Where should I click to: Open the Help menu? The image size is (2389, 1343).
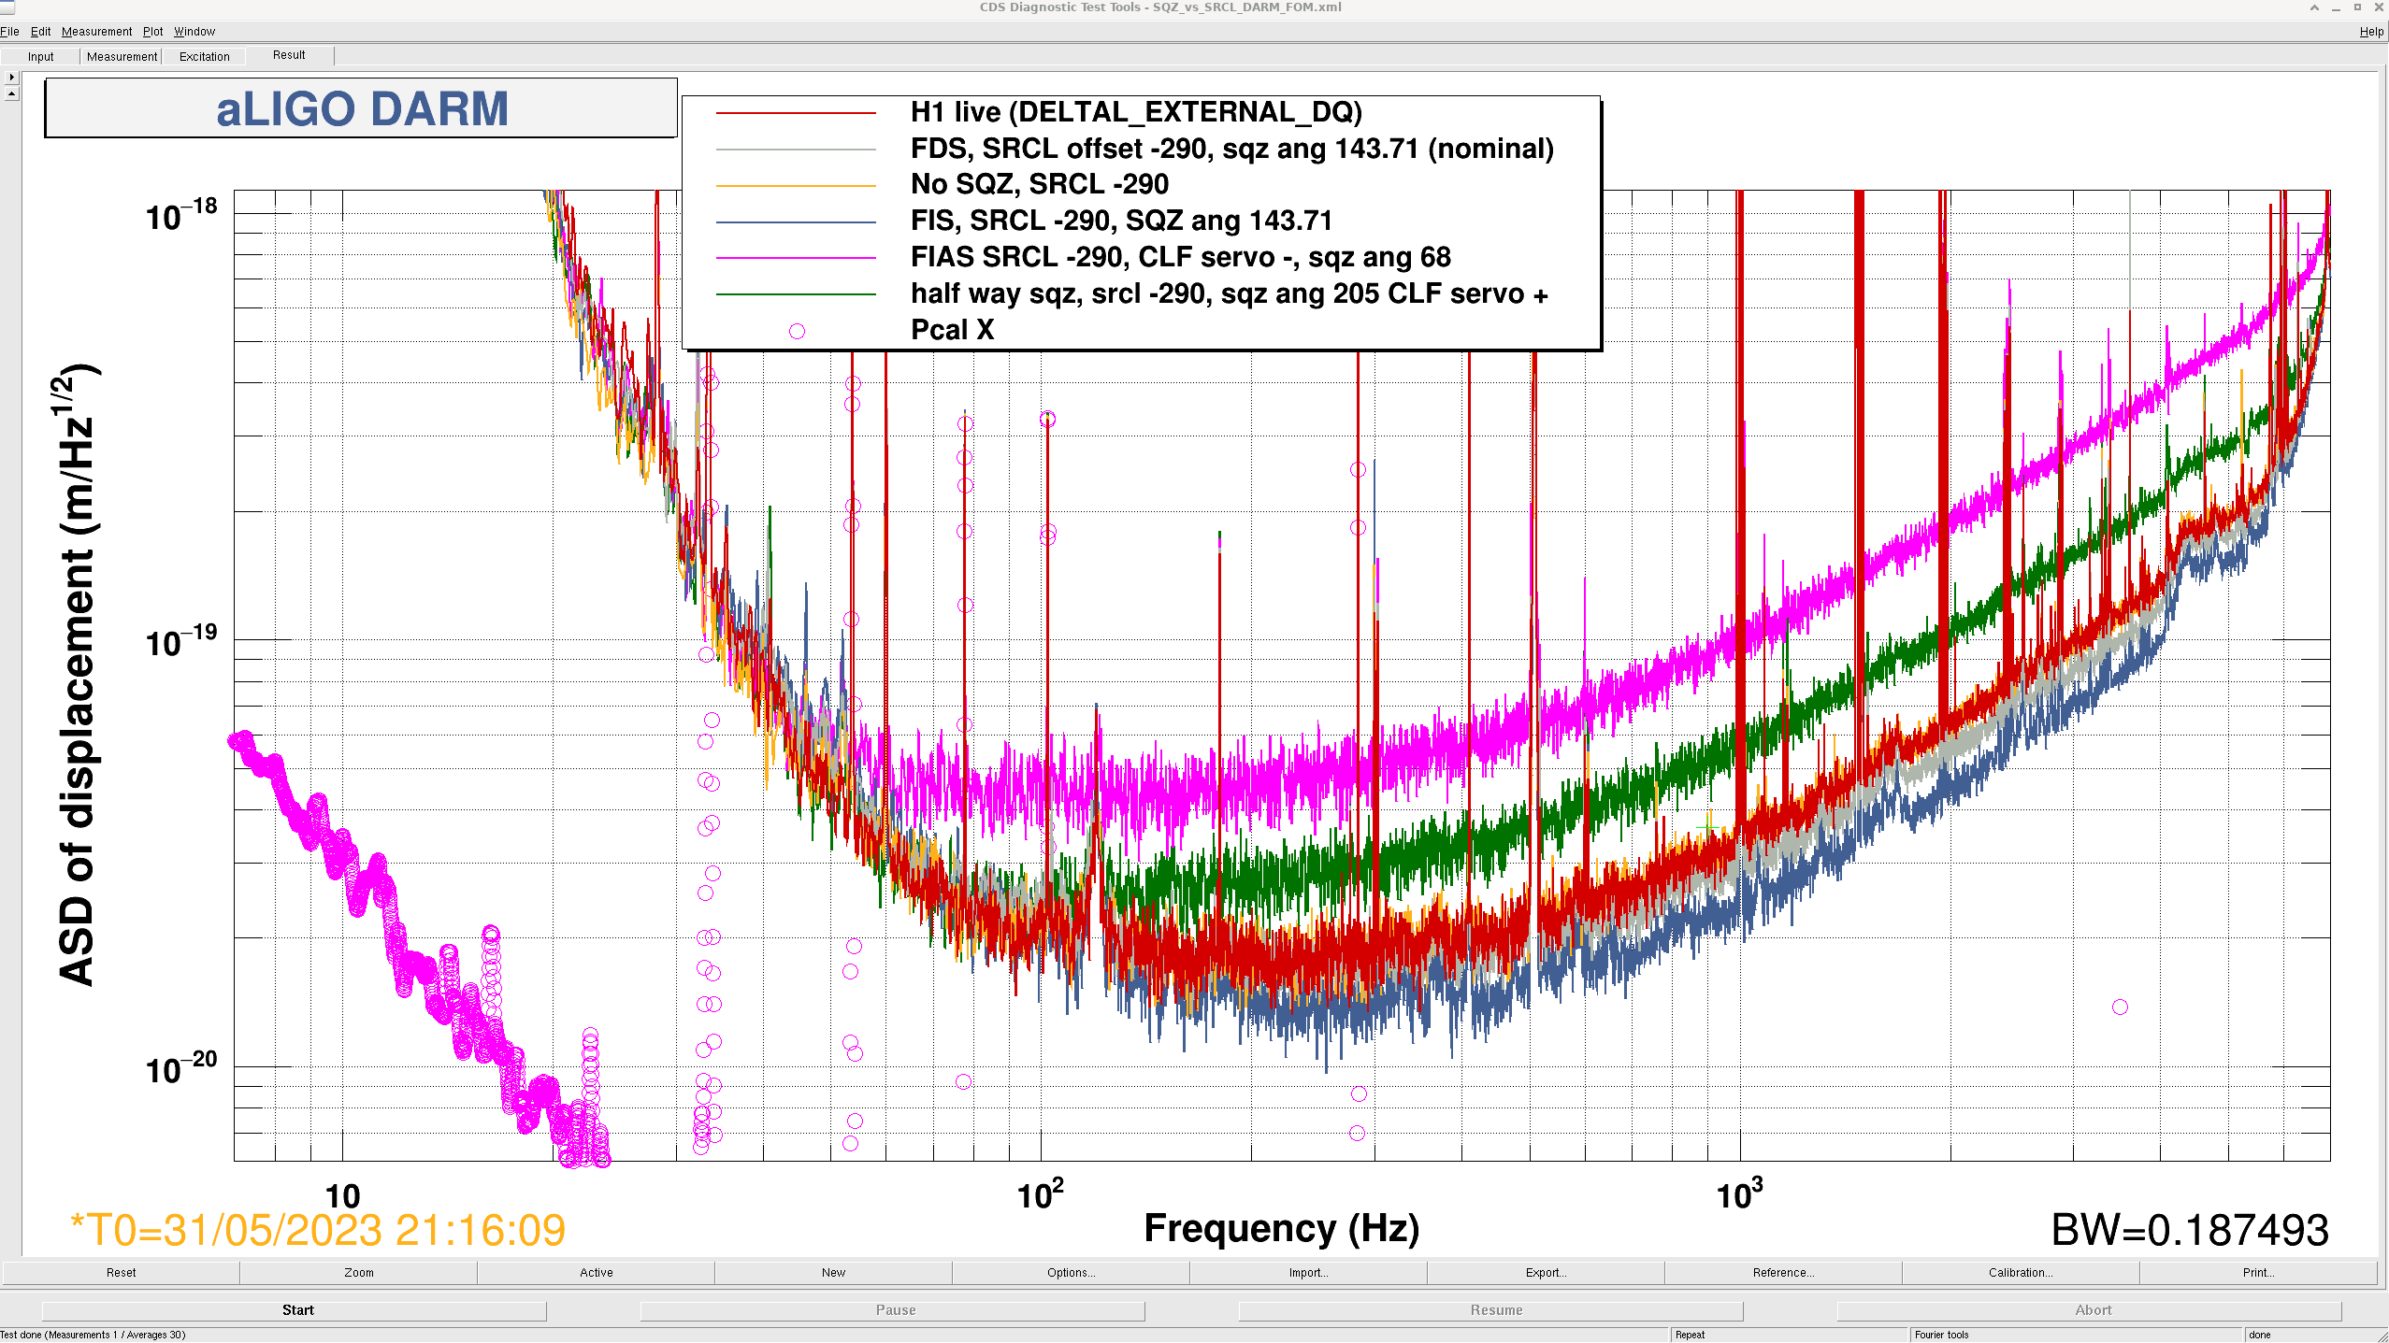pyautogui.click(x=2370, y=31)
